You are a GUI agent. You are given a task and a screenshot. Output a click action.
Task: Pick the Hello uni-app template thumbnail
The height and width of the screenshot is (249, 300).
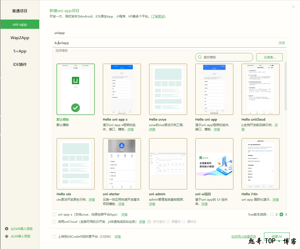[x=214, y=89]
